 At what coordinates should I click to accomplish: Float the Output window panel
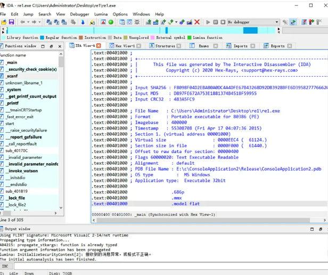pyautogui.click(x=320, y=229)
